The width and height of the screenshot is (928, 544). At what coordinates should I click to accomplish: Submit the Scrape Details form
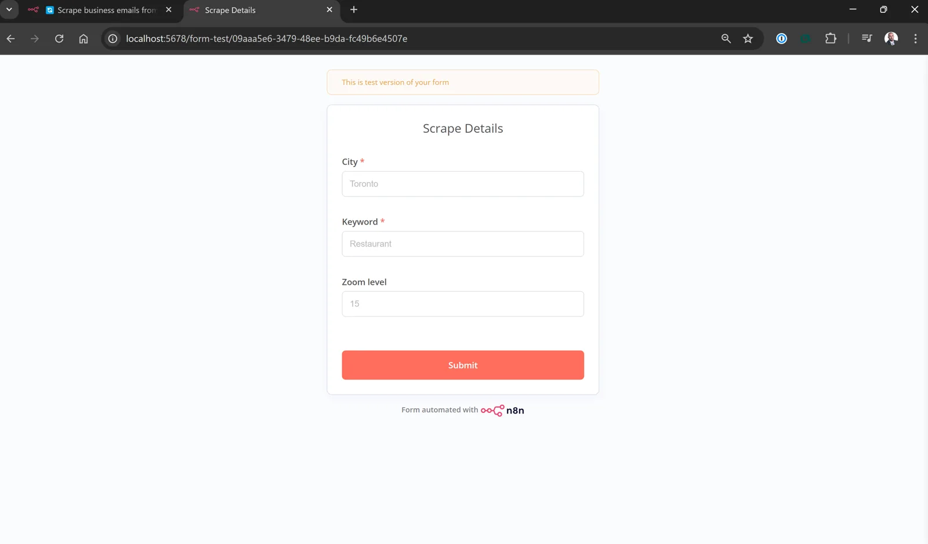pos(463,365)
